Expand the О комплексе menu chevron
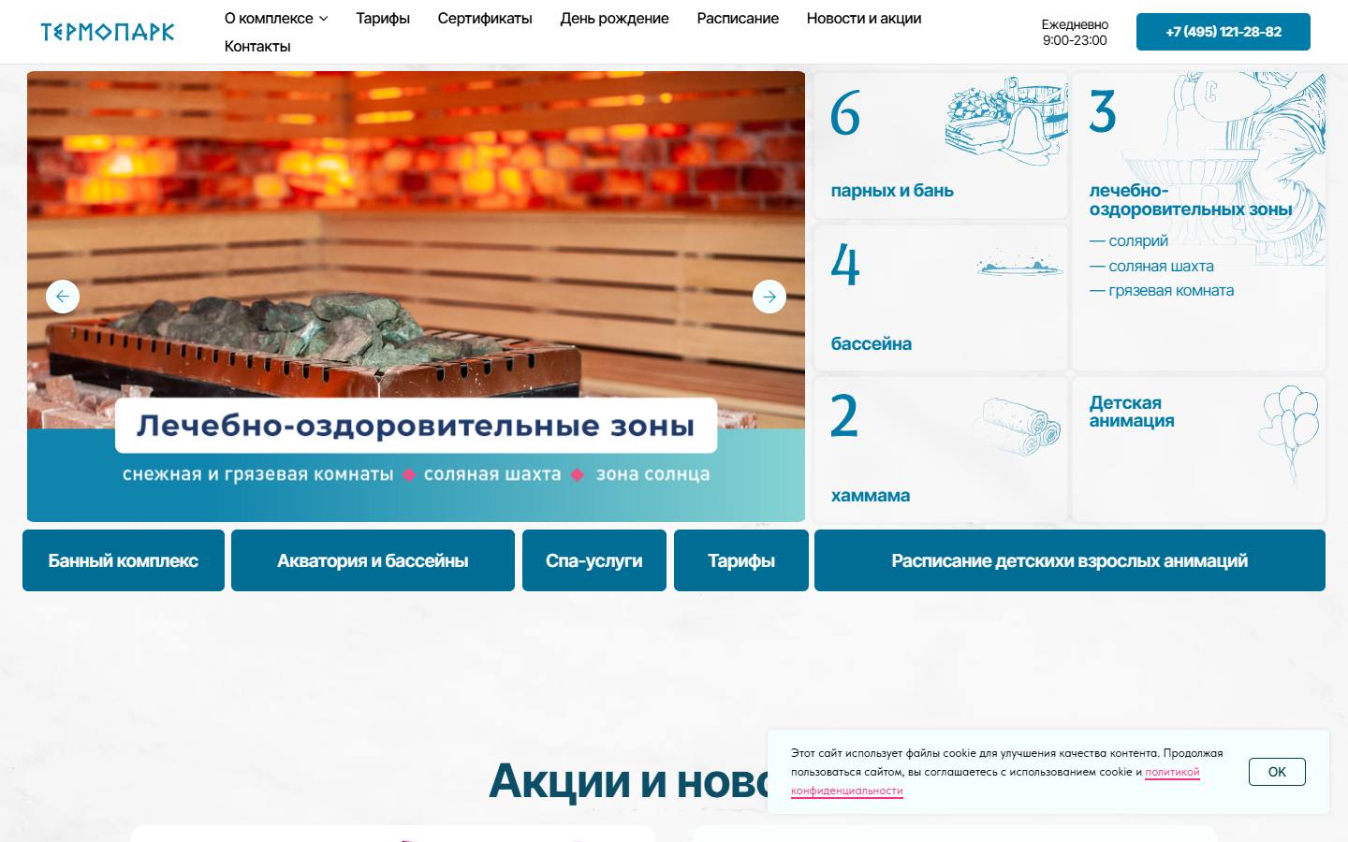The image size is (1348, 842). tap(323, 19)
